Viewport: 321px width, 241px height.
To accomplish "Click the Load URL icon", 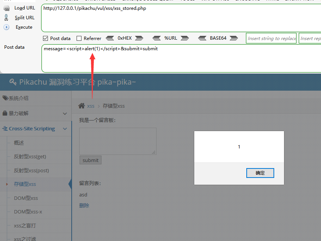I will [6, 8].
